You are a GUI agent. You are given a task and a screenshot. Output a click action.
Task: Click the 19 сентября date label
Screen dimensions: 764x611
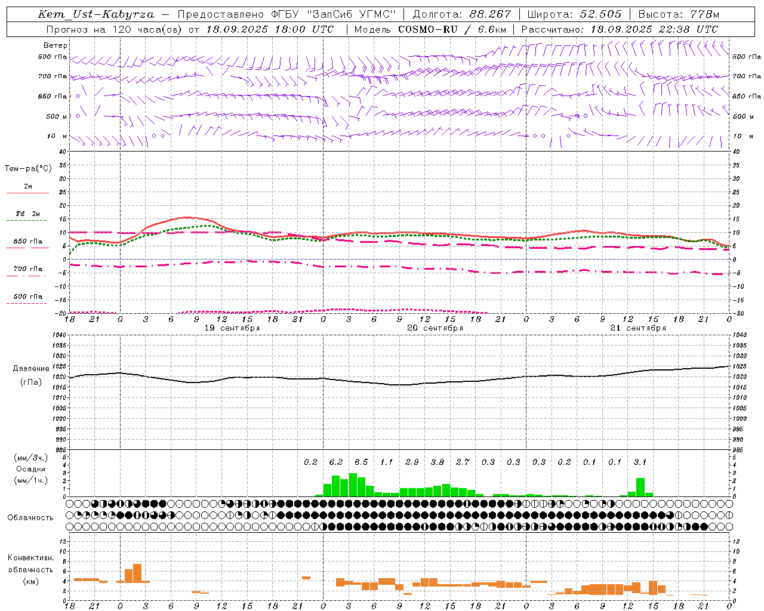pos(232,328)
